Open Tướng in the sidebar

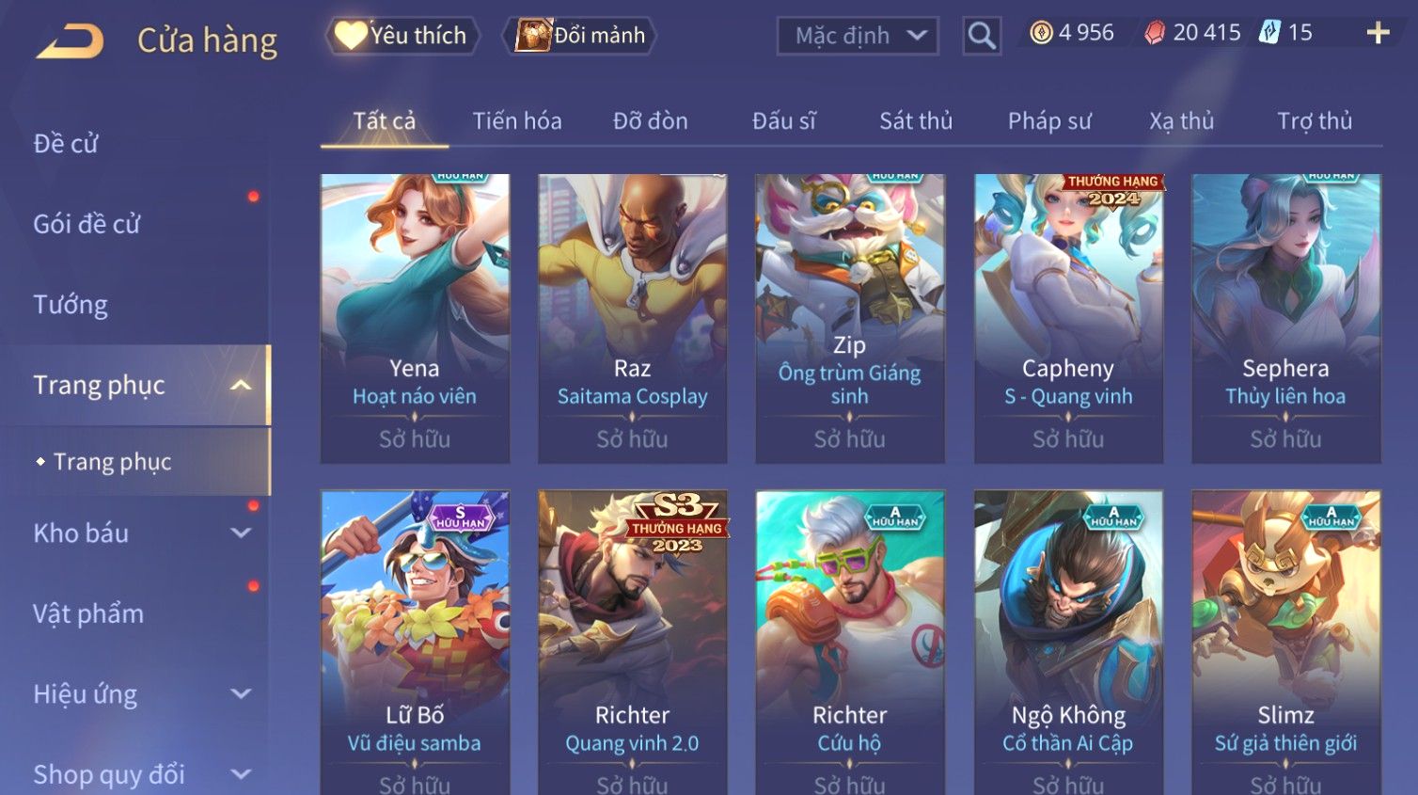pyautogui.click(x=71, y=305)
